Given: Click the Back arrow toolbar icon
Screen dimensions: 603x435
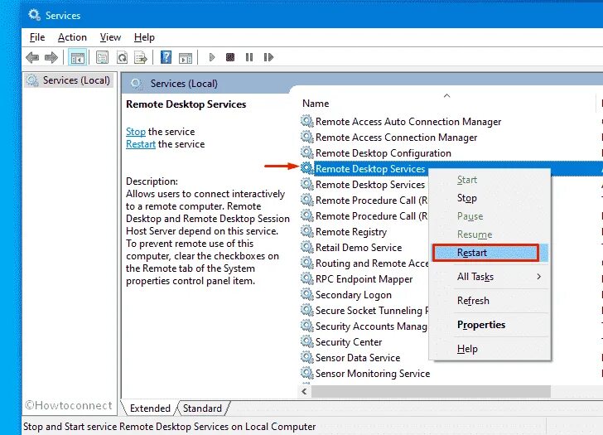Looking at the screenshot, I should (x=32, y=58).
